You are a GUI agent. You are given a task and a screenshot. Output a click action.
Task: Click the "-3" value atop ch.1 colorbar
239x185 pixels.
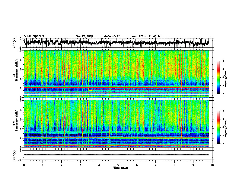(222, 61)
